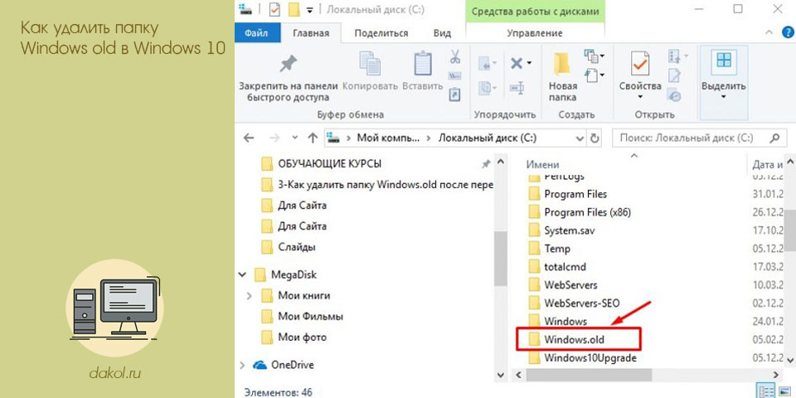Image resolution: width=796 pixels, height=398 pixels.
Task: Click Мой компьютер in the address path
Action: pos(388,138)
